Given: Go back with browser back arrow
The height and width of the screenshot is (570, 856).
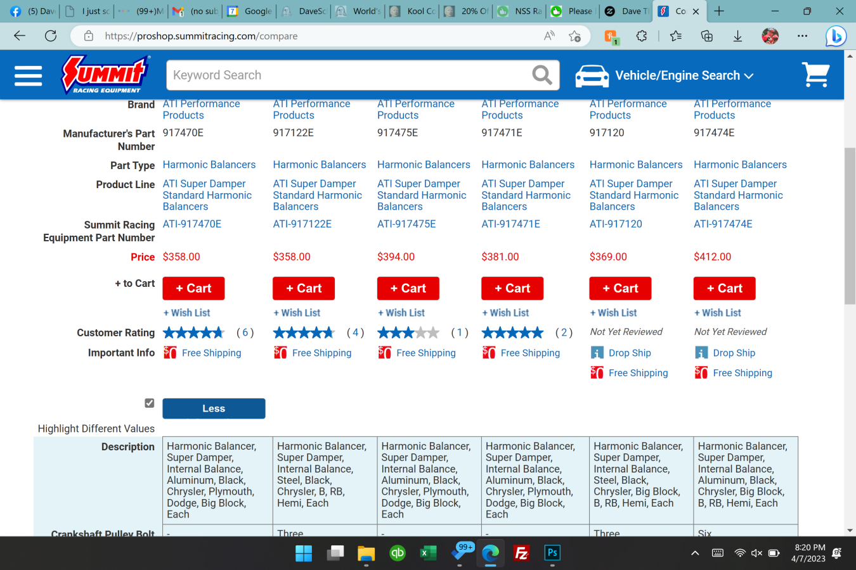Looking at the screenshot, I should point(20,36).
